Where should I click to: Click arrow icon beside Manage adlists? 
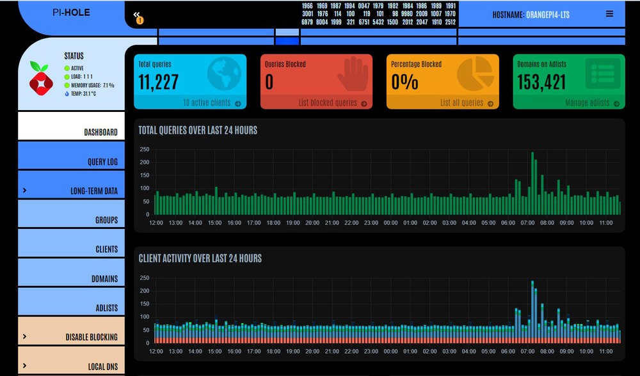pos(616,104)
